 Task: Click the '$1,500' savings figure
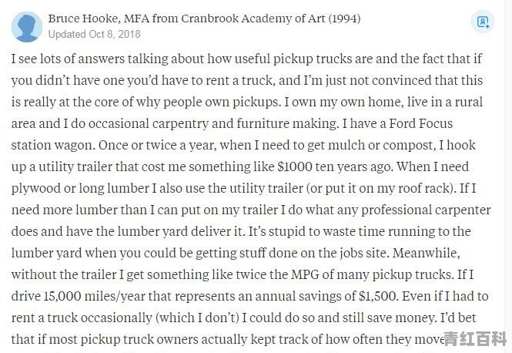click(378, 296)
